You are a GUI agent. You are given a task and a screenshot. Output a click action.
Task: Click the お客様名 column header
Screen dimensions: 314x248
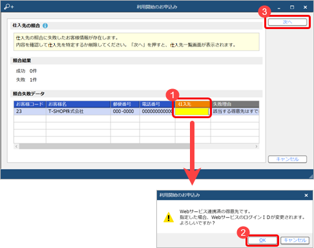(x=78, y=104)
